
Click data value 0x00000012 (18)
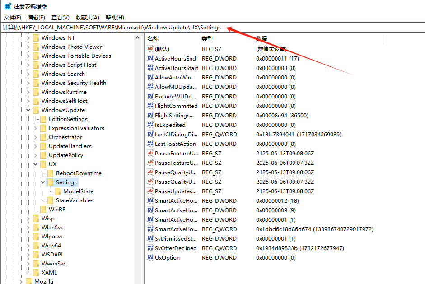(x=277, y=201)
